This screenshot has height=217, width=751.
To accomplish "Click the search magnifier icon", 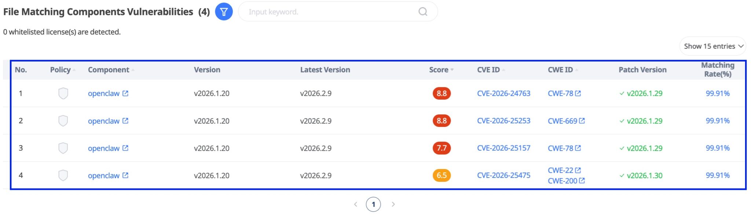I will 423,12.
